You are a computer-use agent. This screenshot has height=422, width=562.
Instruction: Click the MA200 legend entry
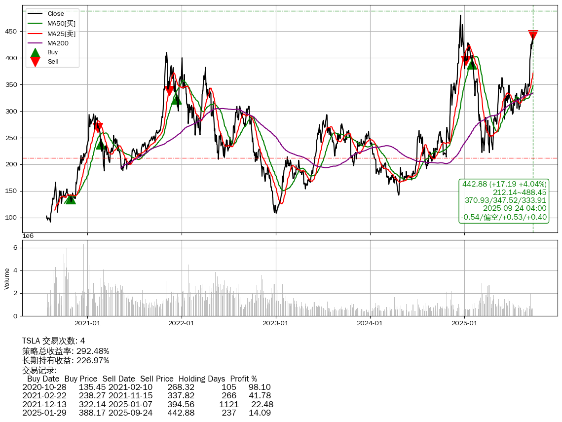[x=58, y=43]
